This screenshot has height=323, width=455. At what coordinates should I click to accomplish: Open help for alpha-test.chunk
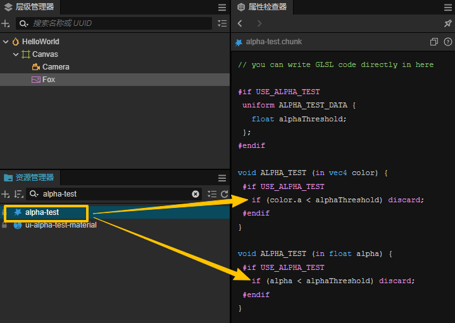(448, 42)
